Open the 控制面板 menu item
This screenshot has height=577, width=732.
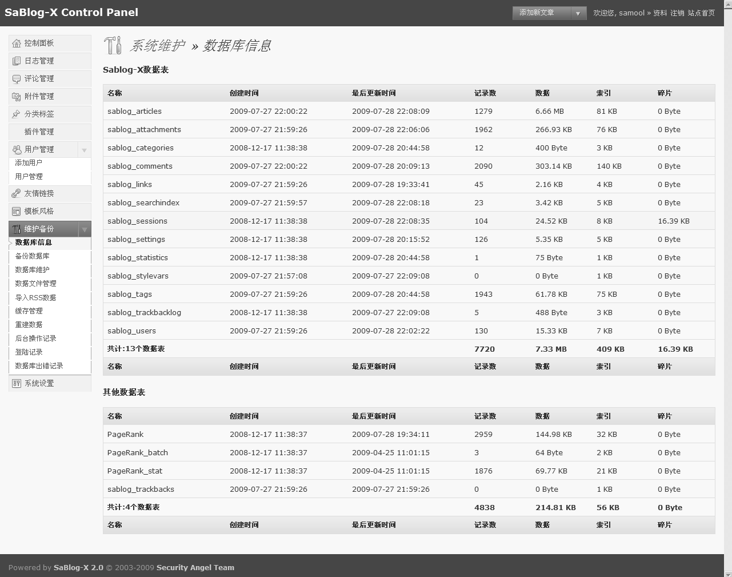pos(50,43)
